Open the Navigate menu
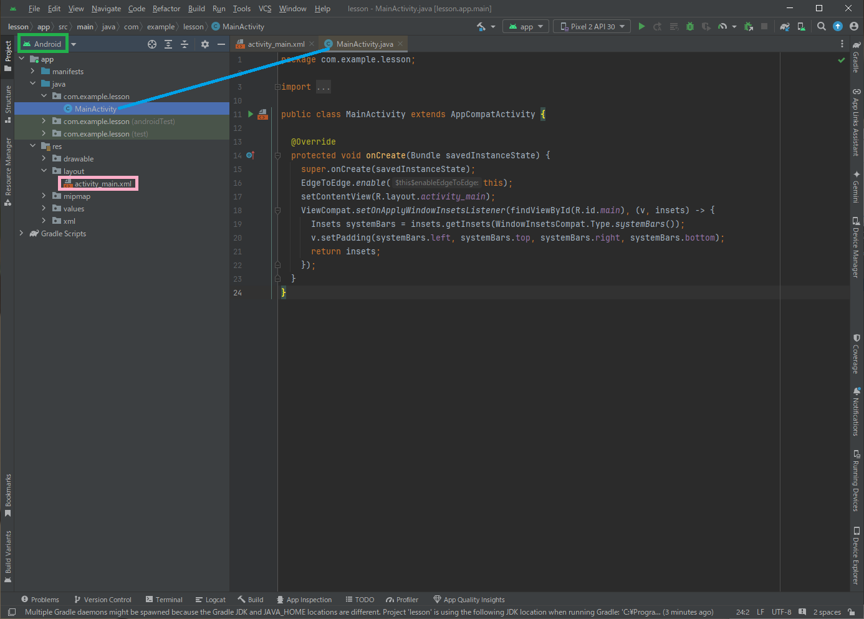Viewport: 864px width, 619px height. tap(106, 9)
